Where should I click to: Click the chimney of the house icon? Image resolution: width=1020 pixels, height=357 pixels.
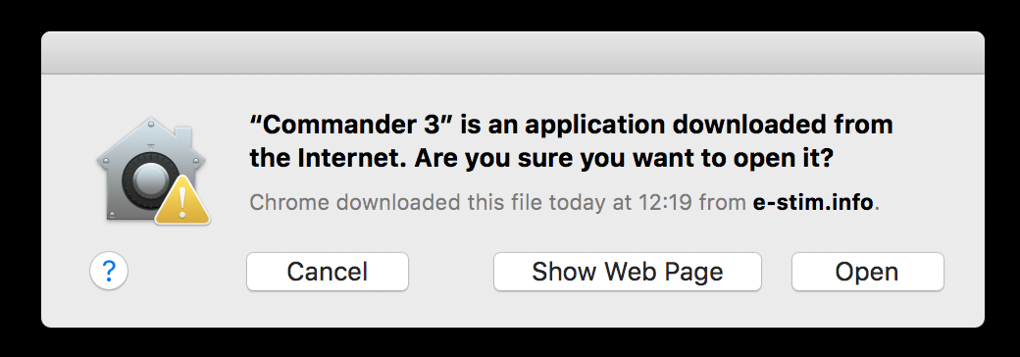pyautogui.click(x=182, y=134)
